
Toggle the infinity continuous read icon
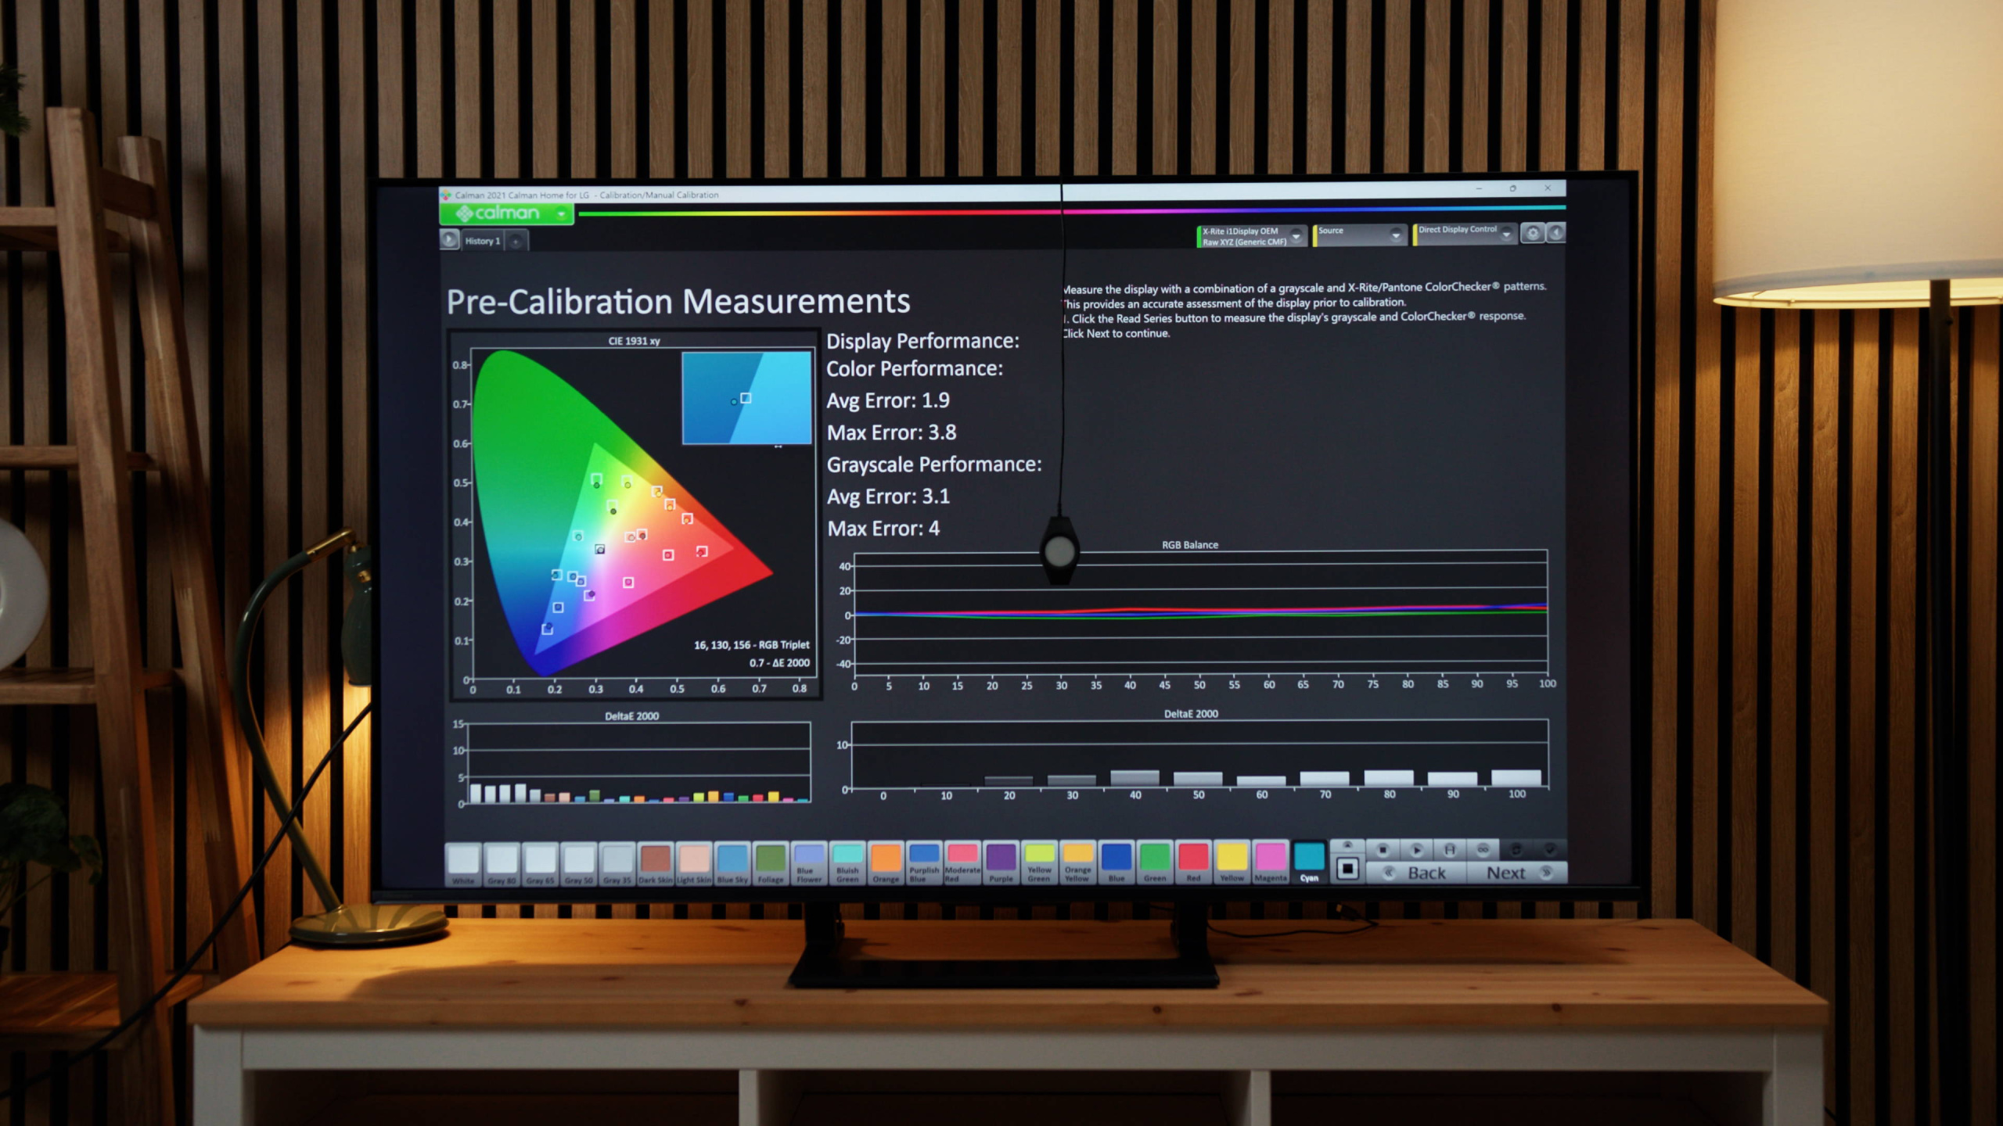coord(1483,849)
